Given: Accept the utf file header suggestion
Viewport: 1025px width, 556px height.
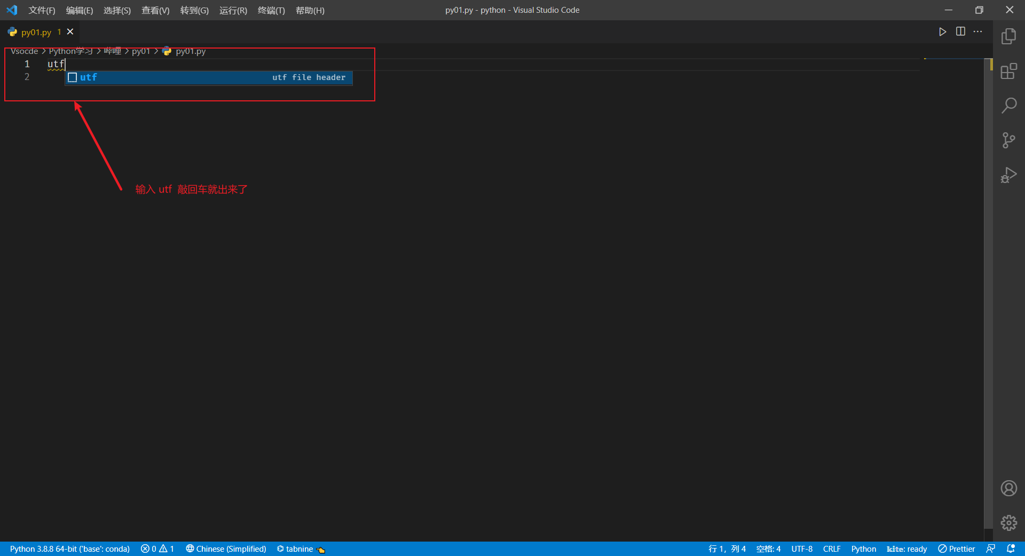Looking at the screenshot, I should point(209,77).
